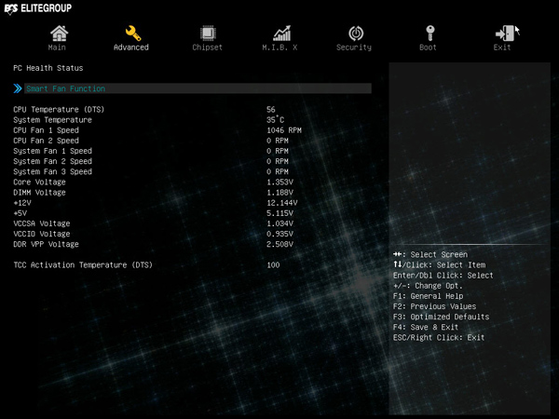The width and height of the screenshot is (559, 419).
Task: Switch to the Boot tab label
Action: click(x=428, y=47)
